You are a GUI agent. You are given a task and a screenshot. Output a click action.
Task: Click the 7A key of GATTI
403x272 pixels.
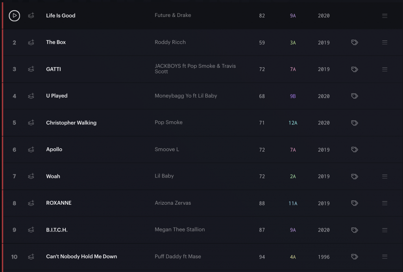(x=293, y=69)
